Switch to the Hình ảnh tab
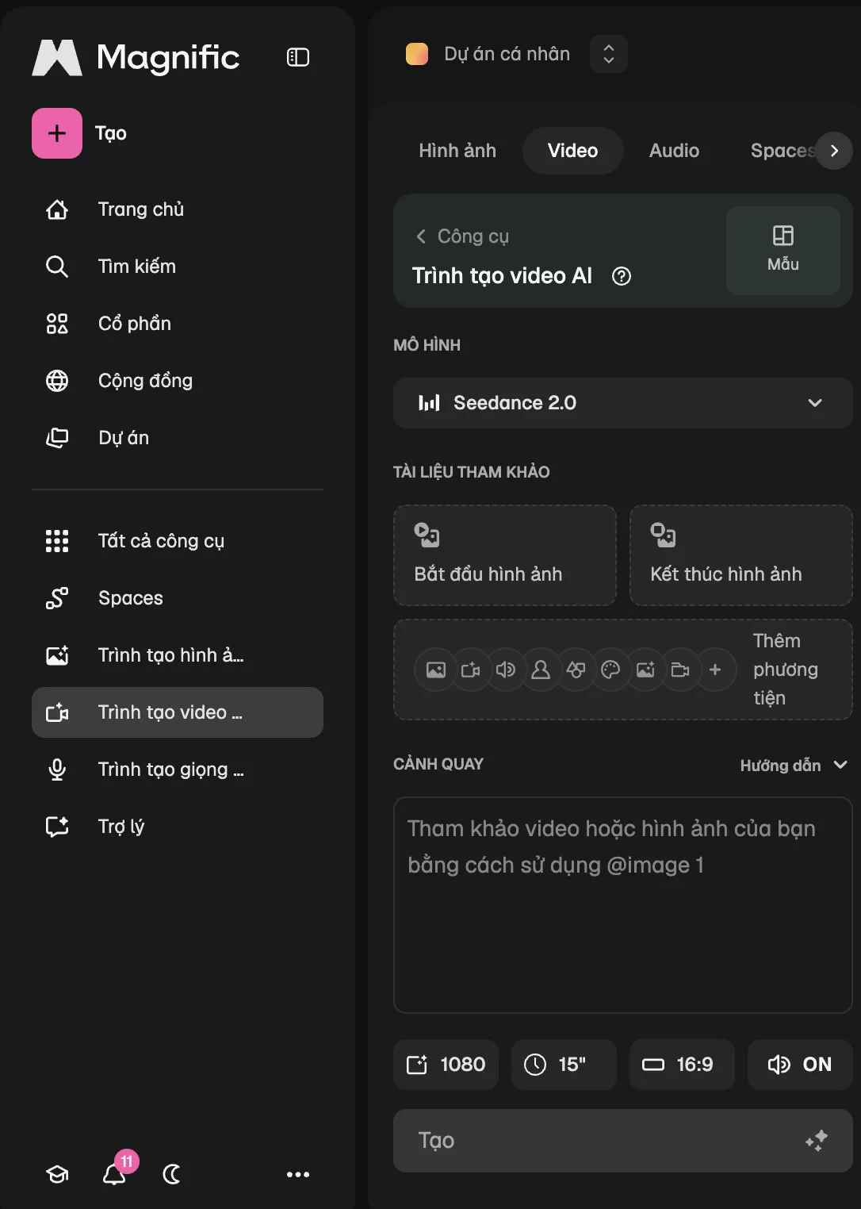The width and height of the screenshot is (861, 1209). (457, 151)
